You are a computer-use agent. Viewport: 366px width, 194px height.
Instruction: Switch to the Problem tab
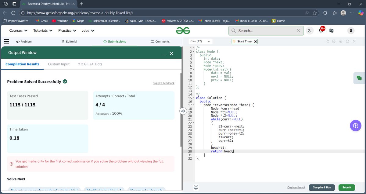click(23, 41)
